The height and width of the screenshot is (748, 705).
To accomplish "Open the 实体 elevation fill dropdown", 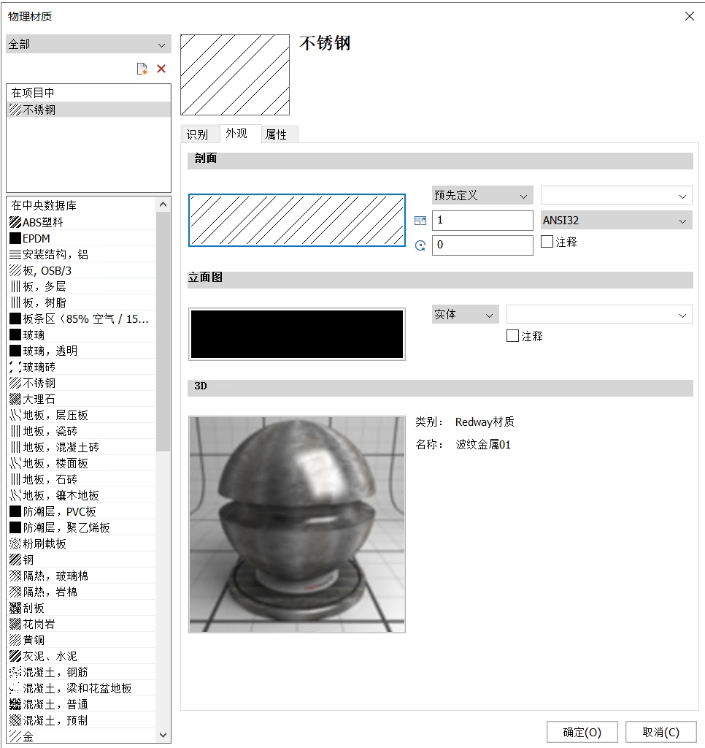I will click(x=465, y=314).
